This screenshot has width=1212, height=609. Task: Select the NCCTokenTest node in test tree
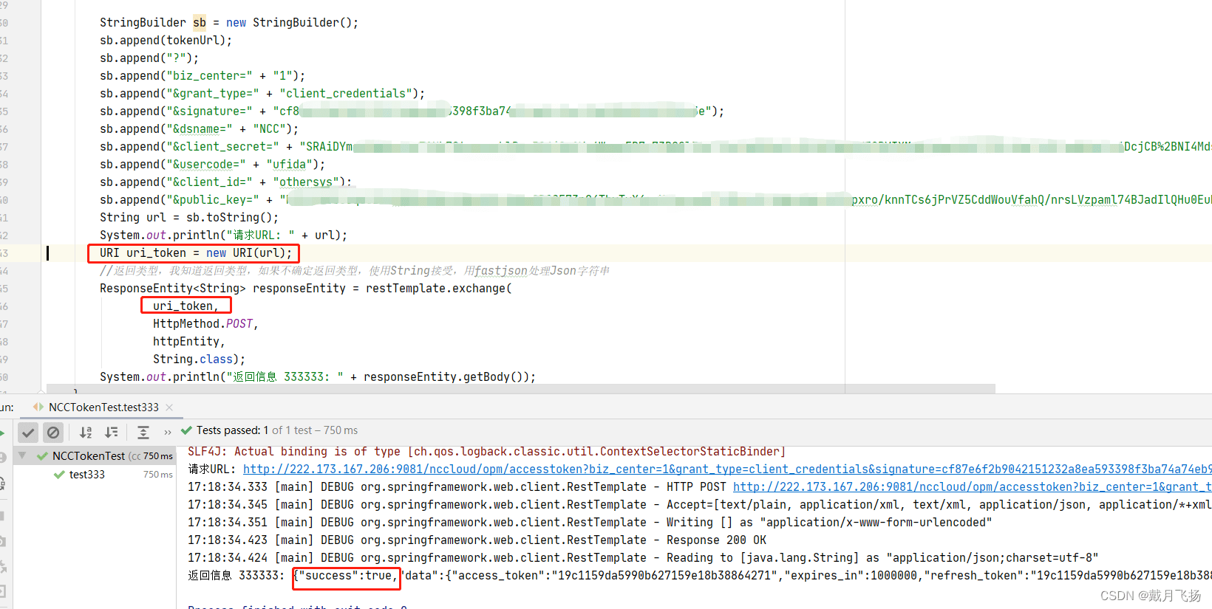pyautogui.click(x=89, y=456)
